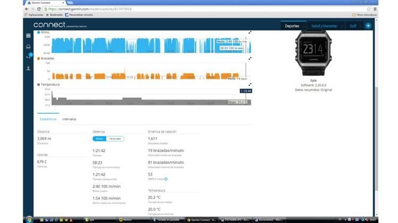Image resolution: width=398 pixels, height=223 pixels.
Task: Select Velocidad in the Cadencia toggle
Action: coord(115,139)
